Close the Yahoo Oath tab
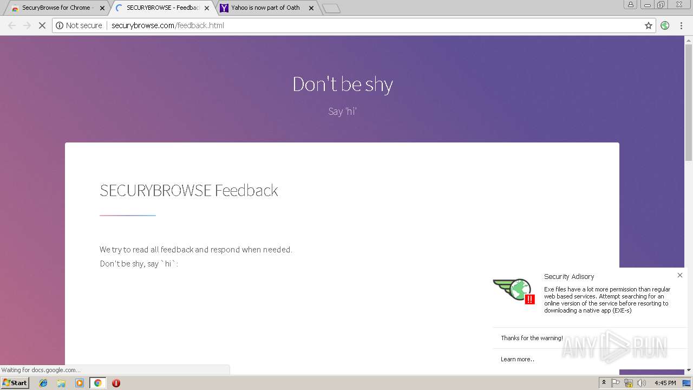This screenshot has height=390, width=693. click(311, 8)
